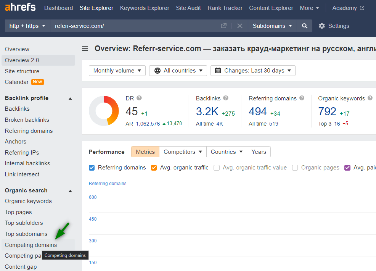
Task: Click the 3.2K backlinks value
Action: (207, 111)
